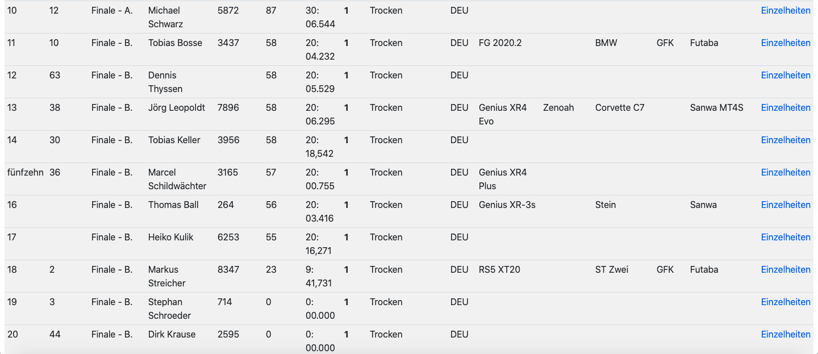Open Einzelheiten link for Dennis Thyssen
Viewport: 818px width, 354px height.
(786, 75)
